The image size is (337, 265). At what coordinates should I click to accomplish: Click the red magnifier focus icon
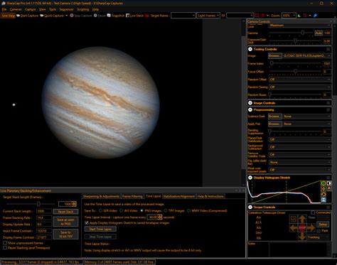click(x=305, y=16)
